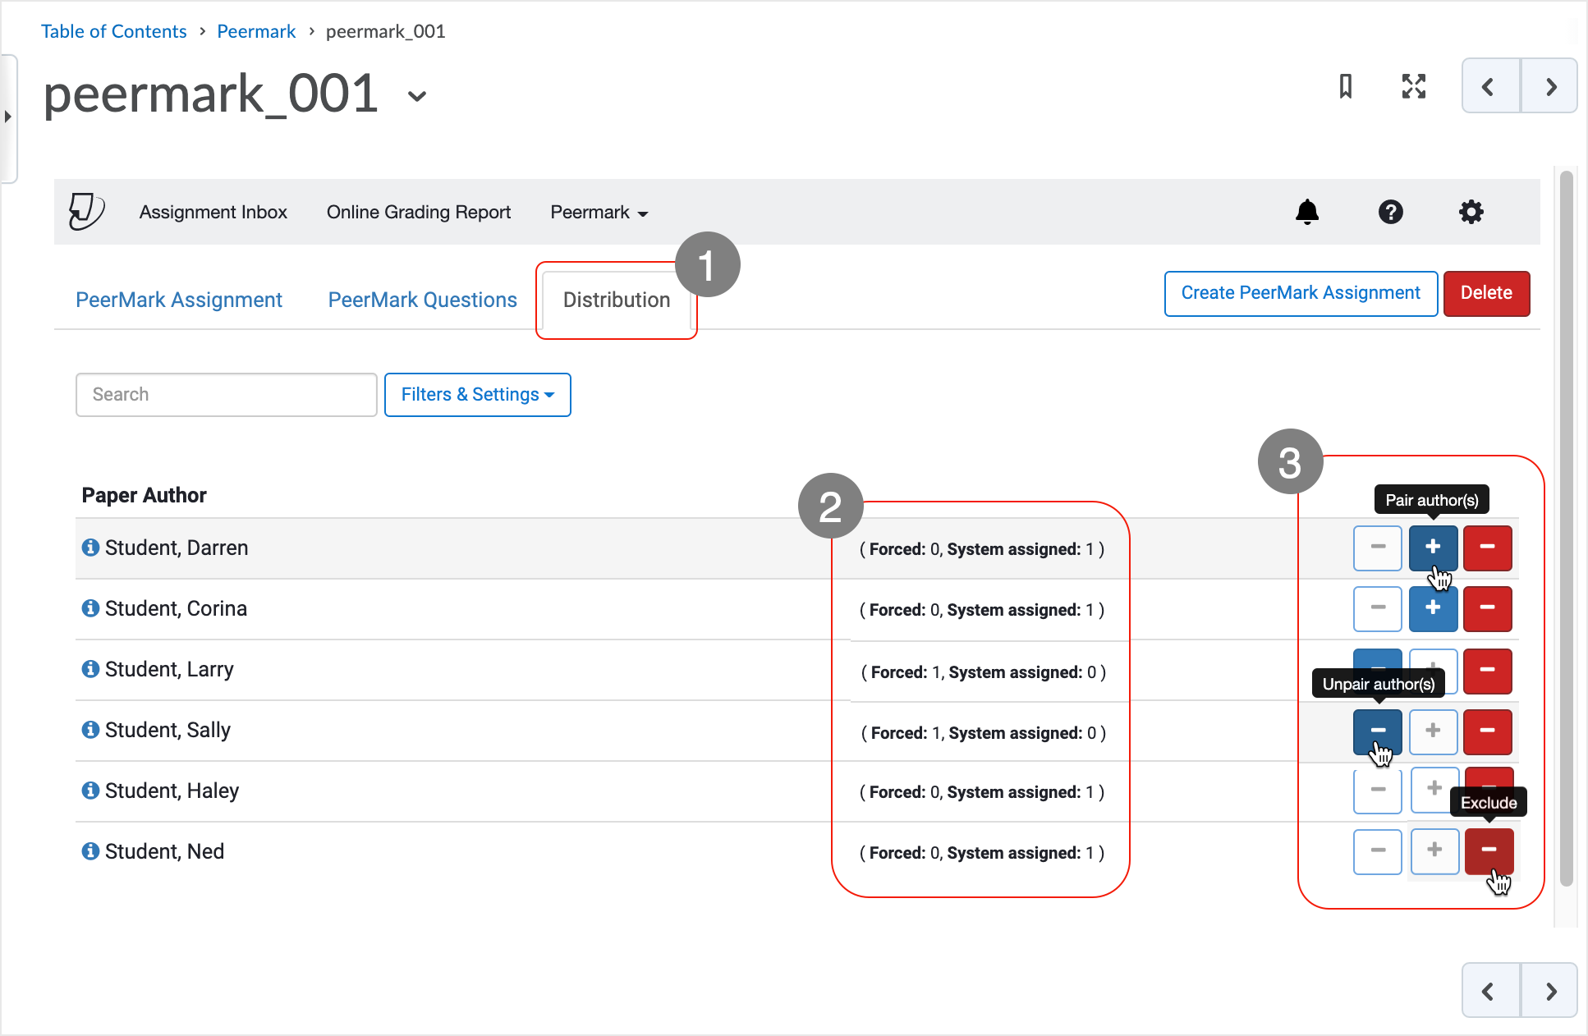The image size is (1588, 1036).
Task: Open Assignment Inbox
Action: tap(213, 213)
